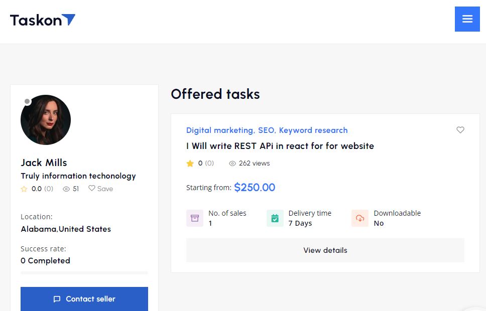Save Jack Mills' profile with the heart
The height and width of the screenshot is (311, 486).
(x=100, y=188)
